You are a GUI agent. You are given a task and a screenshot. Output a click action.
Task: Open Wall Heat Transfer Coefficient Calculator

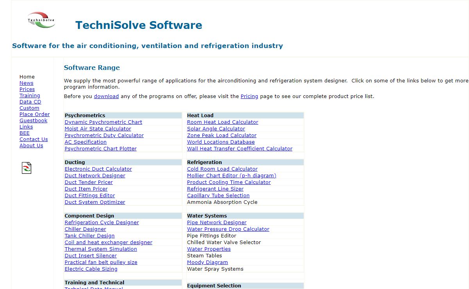coord(240,149)
